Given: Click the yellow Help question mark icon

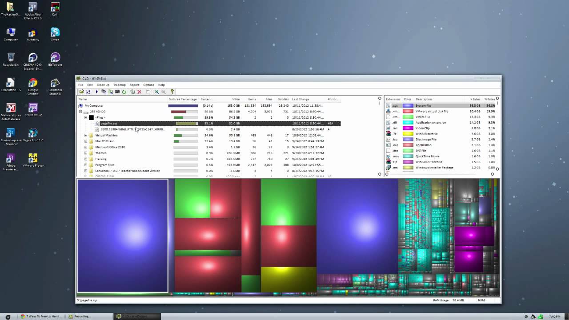Looking at the screenshot, I should point(172,92).
